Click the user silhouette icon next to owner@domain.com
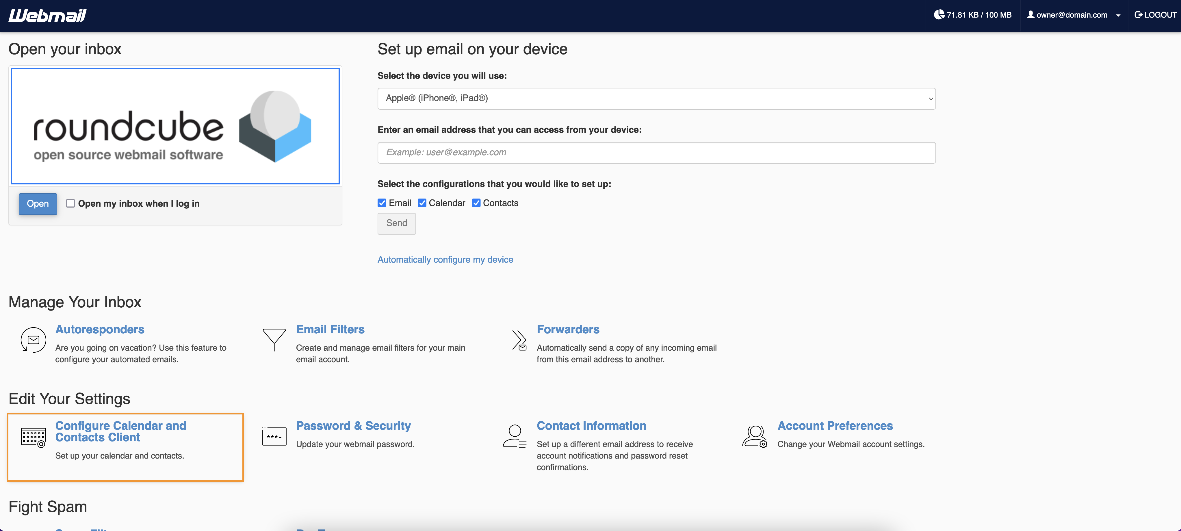 click(1030, 15)
